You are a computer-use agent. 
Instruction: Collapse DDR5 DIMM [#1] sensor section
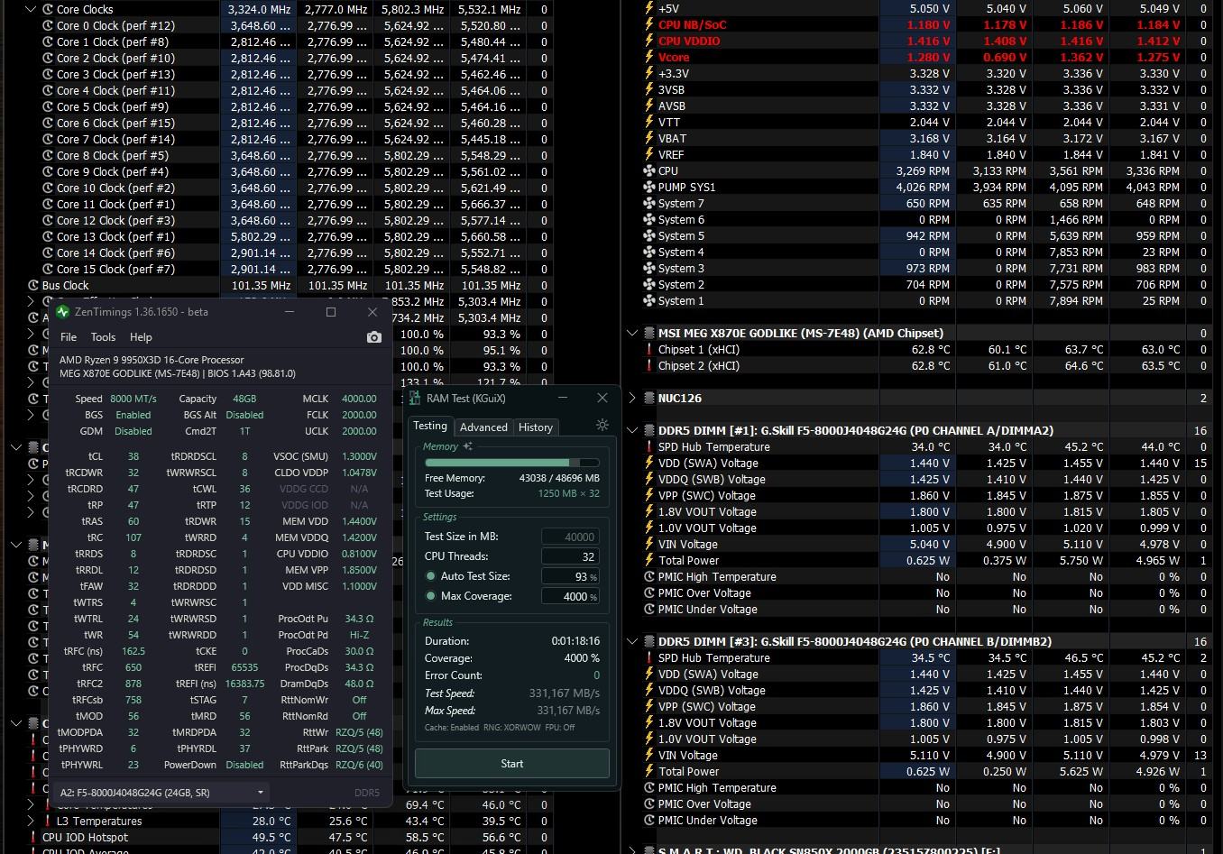pyautogui.click(x=632, y=431)
